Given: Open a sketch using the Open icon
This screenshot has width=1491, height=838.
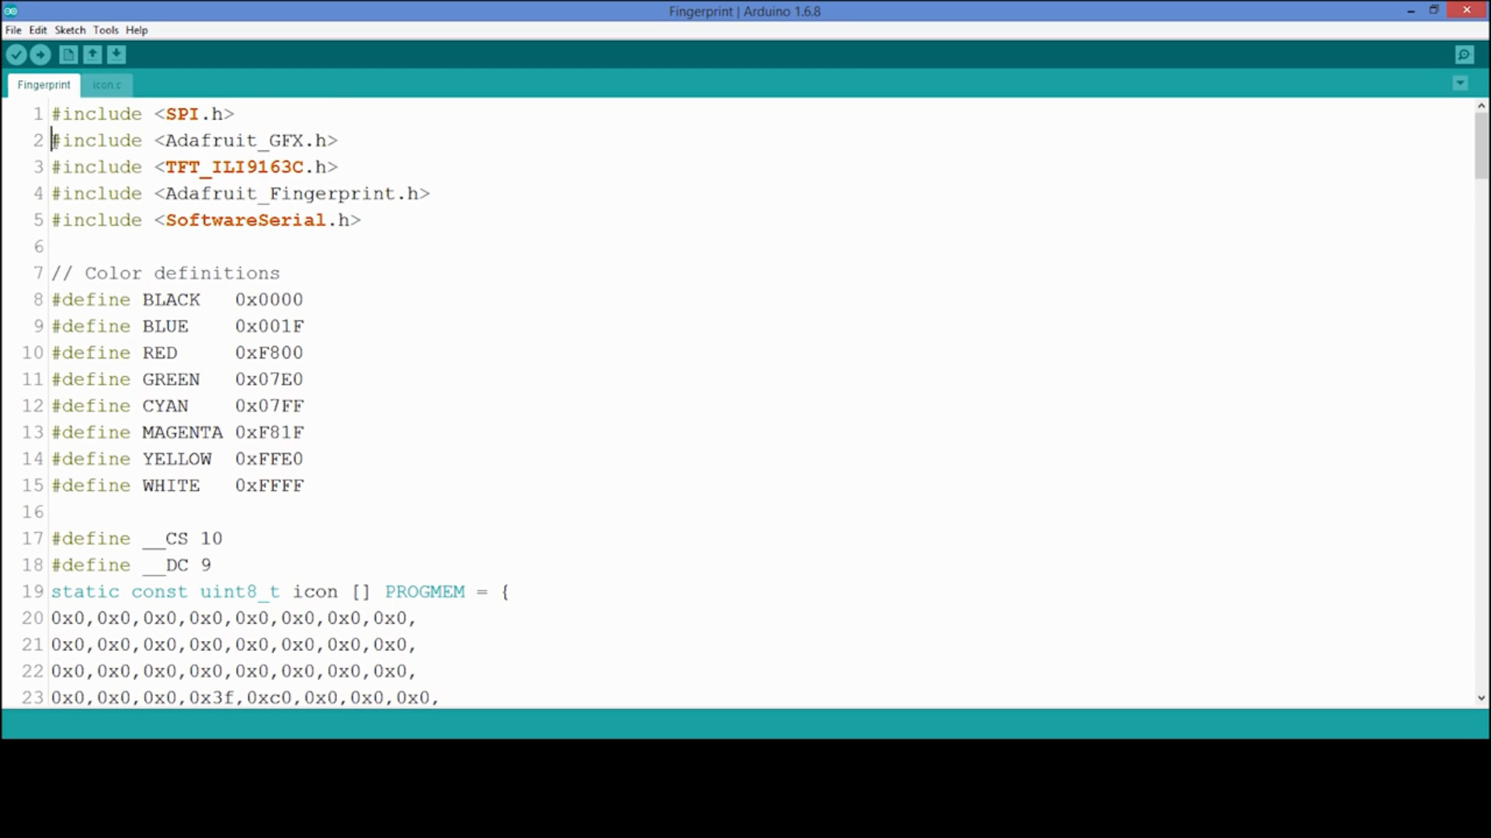Looking at the screenshot, I should pos(92,54).
